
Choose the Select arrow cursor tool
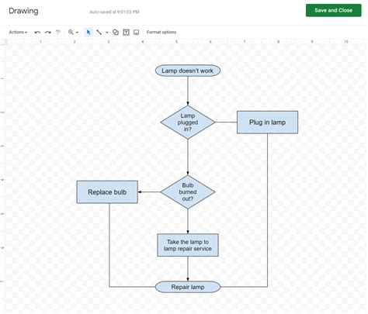89,32
